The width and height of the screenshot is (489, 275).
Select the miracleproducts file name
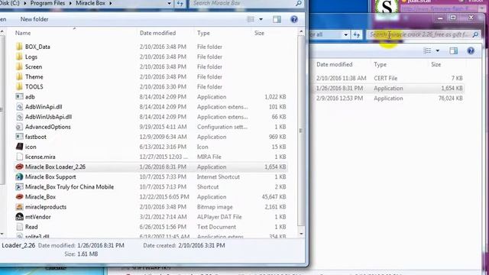[46, 207]
